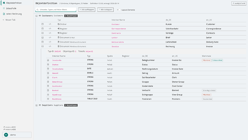Expand the Suppliers cabinet
The width and height of the screenshot is (248, 140).
click(37, 105)
